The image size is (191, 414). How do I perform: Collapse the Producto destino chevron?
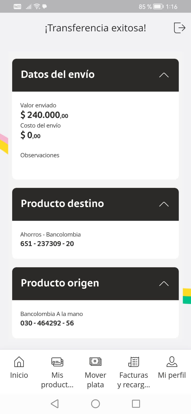click(164, 204)
